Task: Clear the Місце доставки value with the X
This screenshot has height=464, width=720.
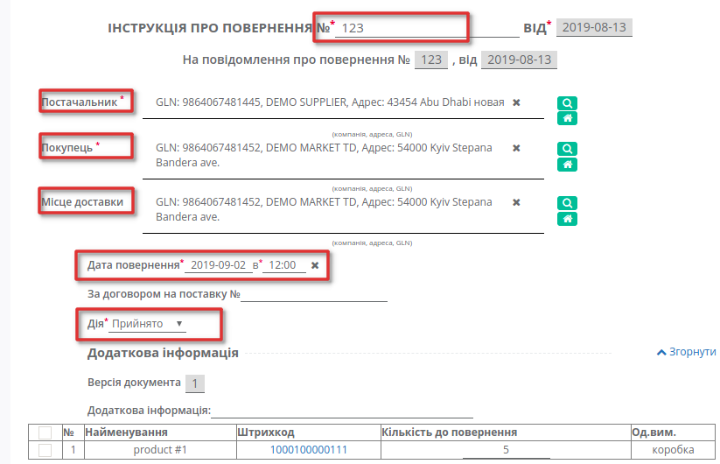Action: point(516,202)
